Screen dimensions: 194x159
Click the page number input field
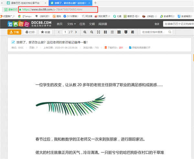pos(65,32)
